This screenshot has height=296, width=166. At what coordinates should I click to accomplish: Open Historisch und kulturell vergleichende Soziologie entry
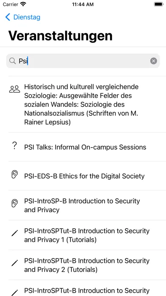click(x=83, y=104)
